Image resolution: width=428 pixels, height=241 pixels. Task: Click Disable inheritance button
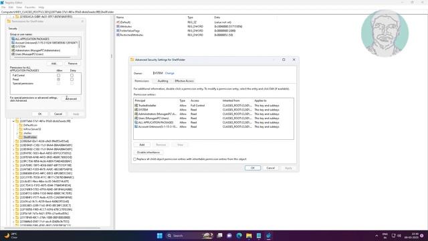tap(148, 153)
